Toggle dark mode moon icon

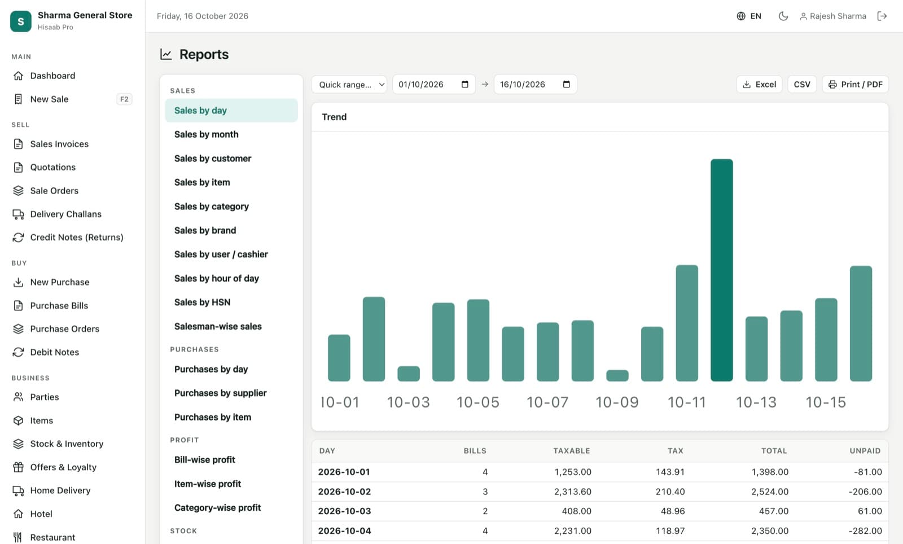[783, 16]
